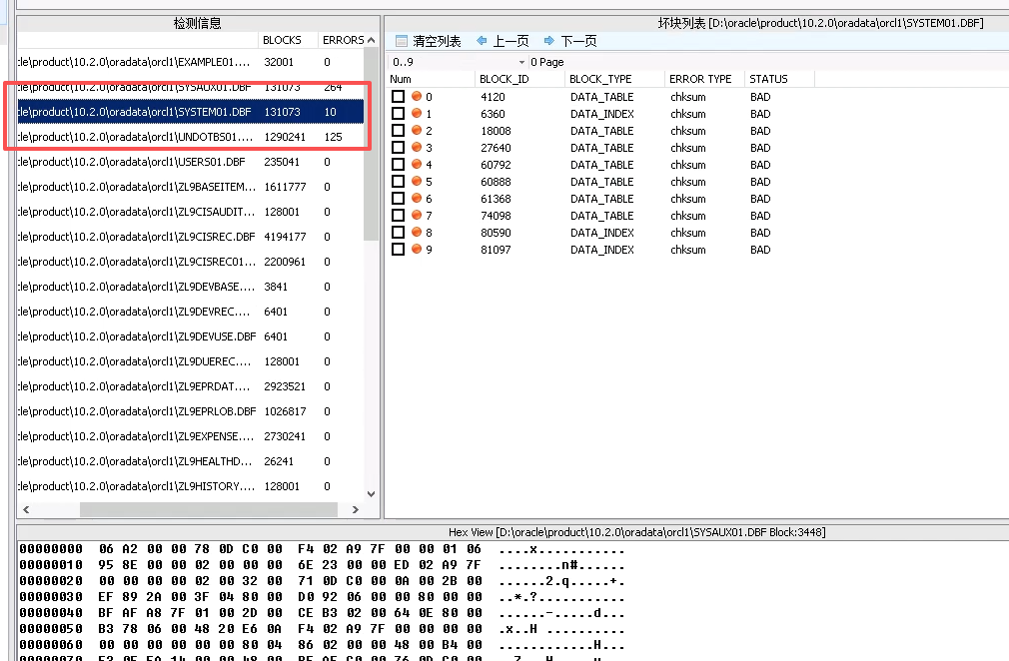Click the file list scroll left arrow
Viewport: 1009px width, 661px height.
coord(26,509)
